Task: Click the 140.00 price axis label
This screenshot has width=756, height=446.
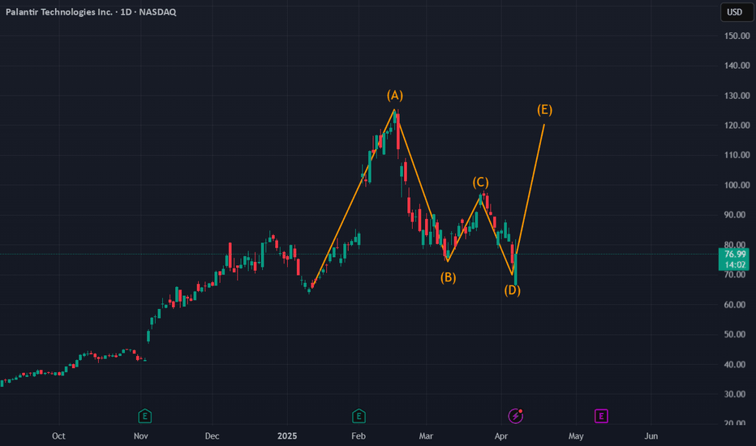Action: point(737,66)
